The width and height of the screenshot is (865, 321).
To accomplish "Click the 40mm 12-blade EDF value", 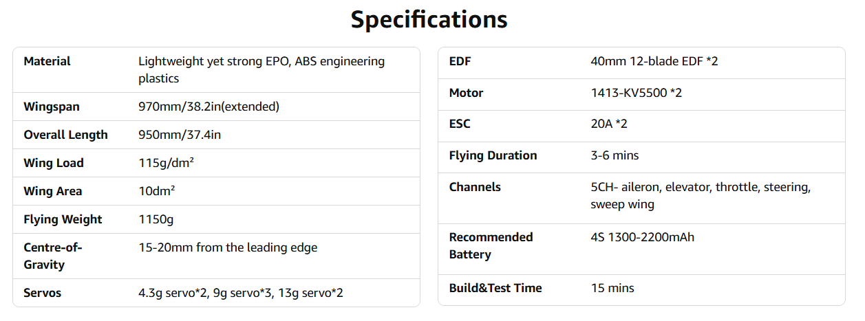I will (x=654, y=61).
